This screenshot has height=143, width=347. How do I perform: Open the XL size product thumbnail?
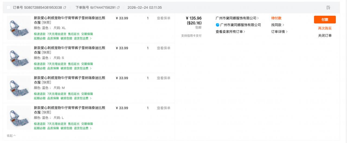pos(18,28)
